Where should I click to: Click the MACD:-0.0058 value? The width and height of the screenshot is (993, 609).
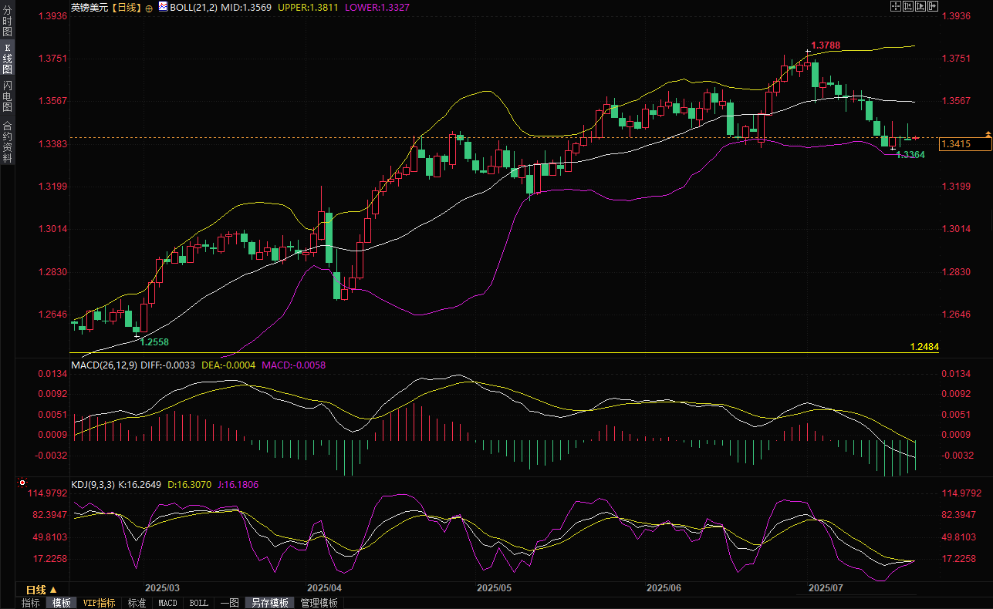coord(294,365)
